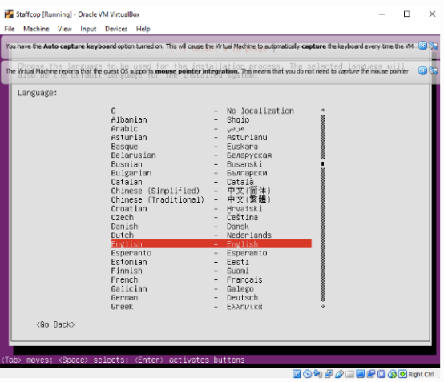Click the Right Ctrl host key label

[422, 374]
